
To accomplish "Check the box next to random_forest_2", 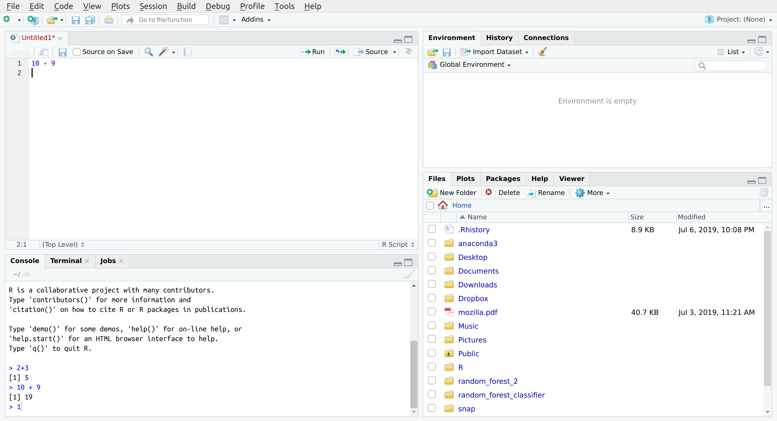I will [432, 380].
